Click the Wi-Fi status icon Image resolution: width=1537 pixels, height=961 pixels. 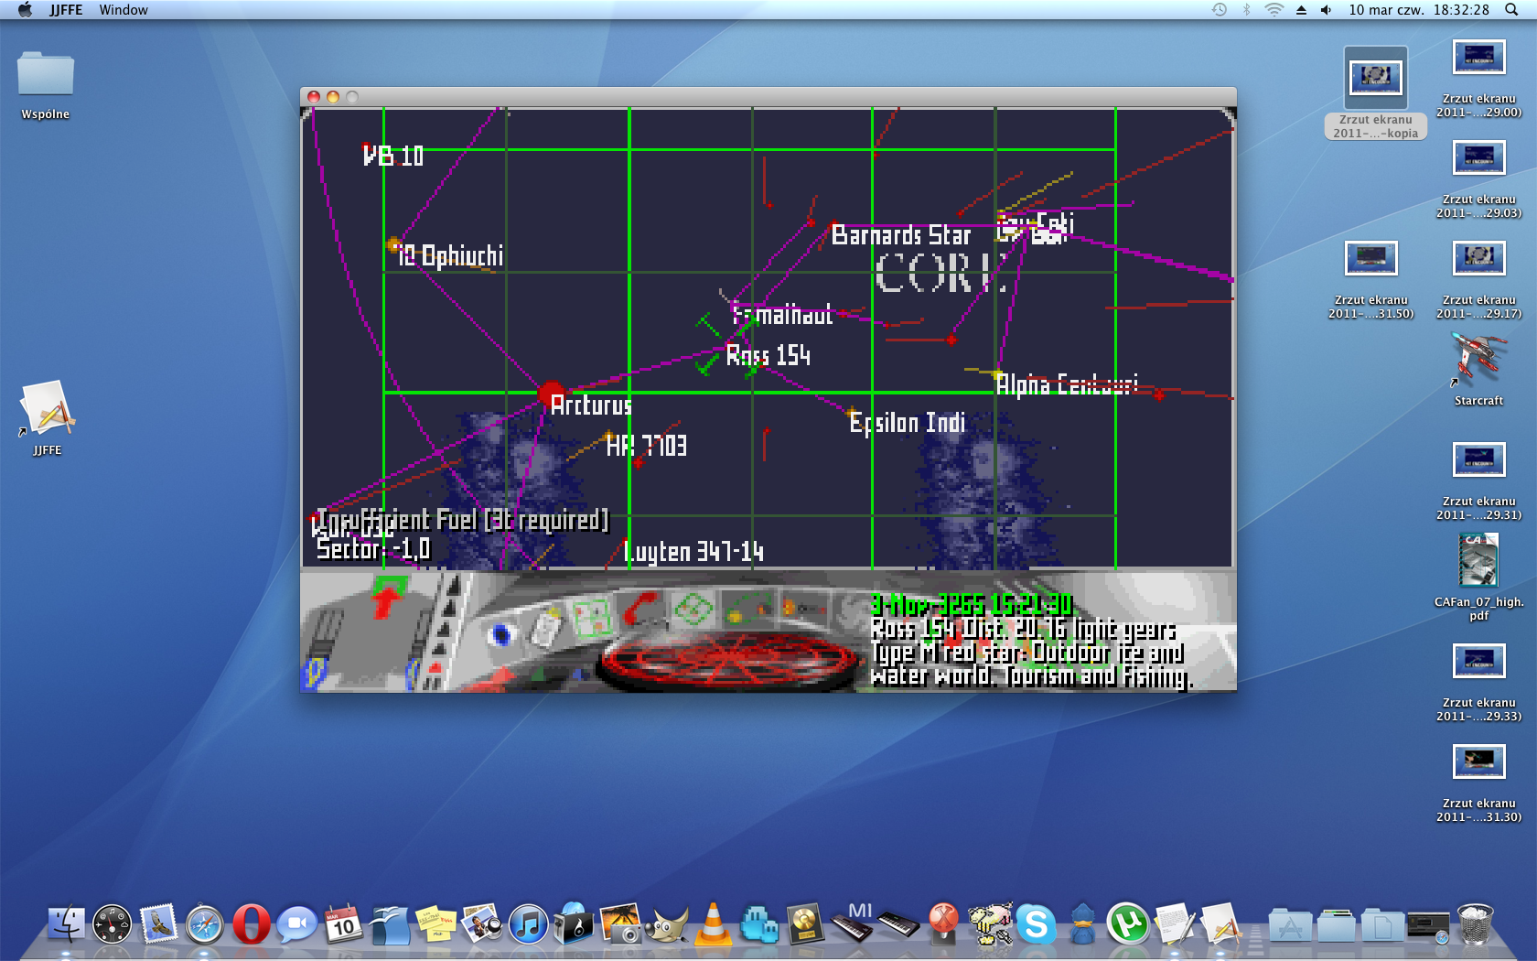(x=1274, y=10)
